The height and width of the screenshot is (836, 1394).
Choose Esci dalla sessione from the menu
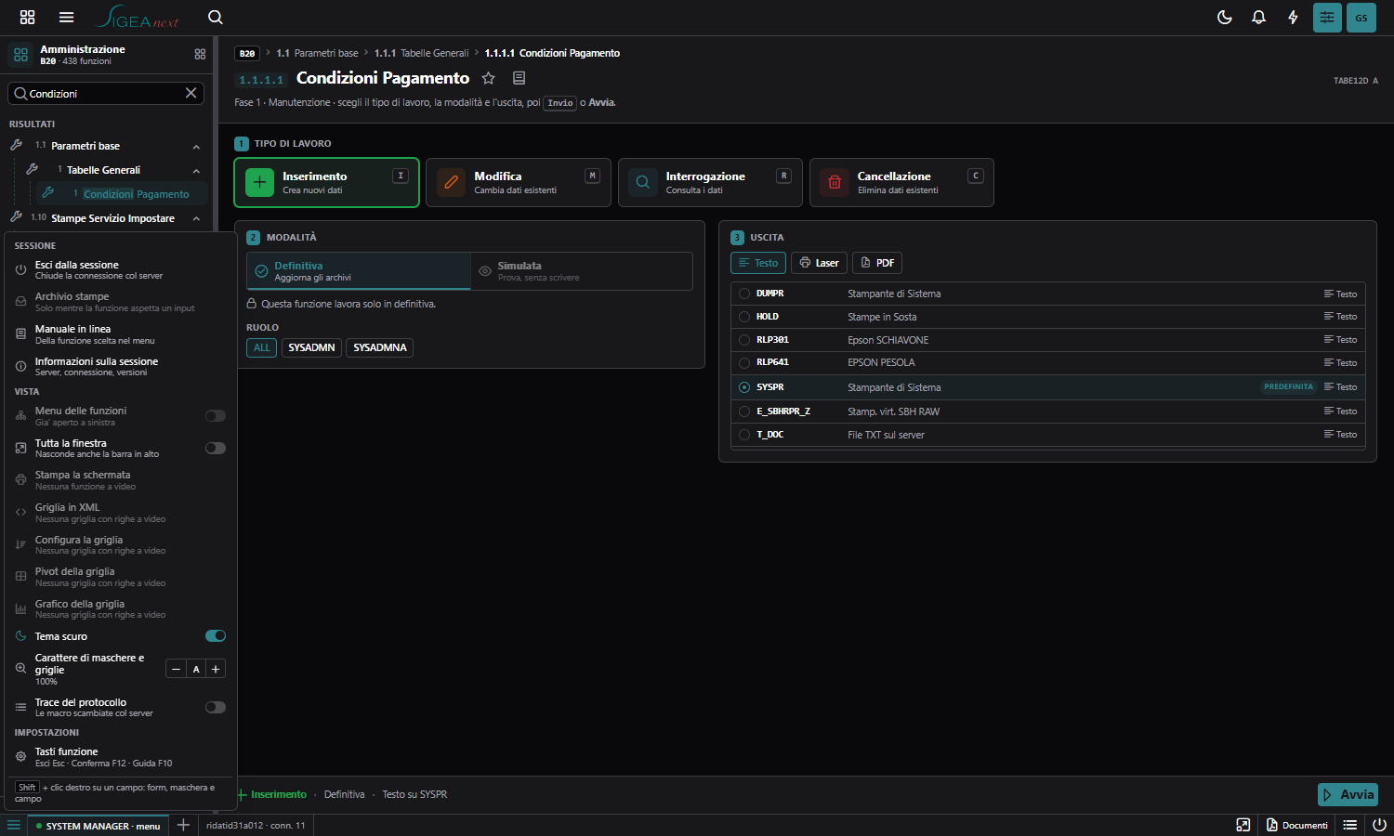coord(121,270)
